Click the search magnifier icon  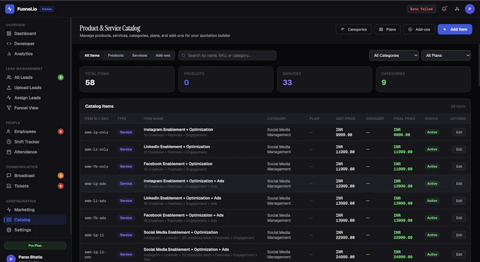[x=184, y=55]
